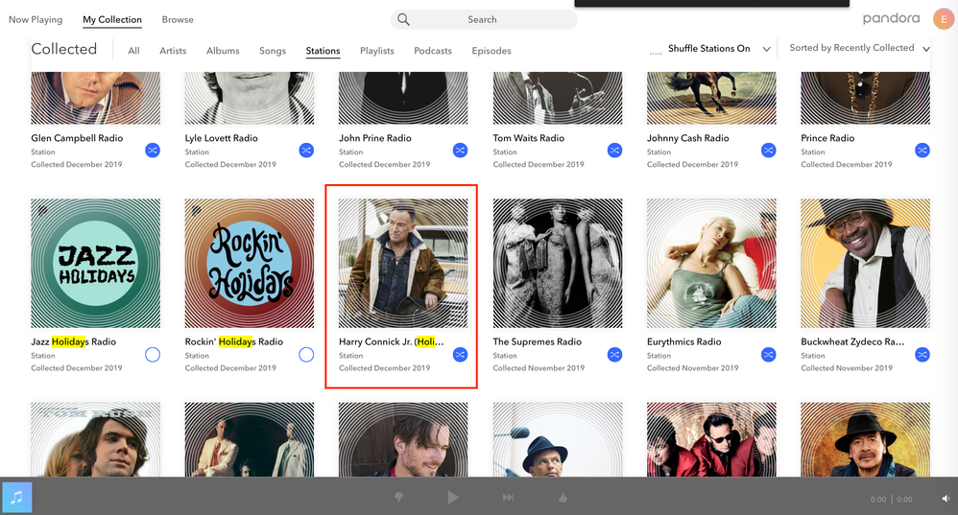The width and height of the screenshot is (958, 515).
Task: Enable shuffle for Jazz Holidays Radio
Action: (152, 355)
